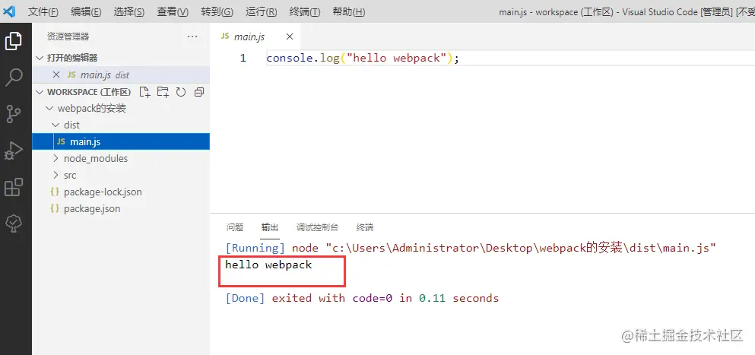
Task: Refresh the explorer with the refresh icon
Action: pos(181,92)
